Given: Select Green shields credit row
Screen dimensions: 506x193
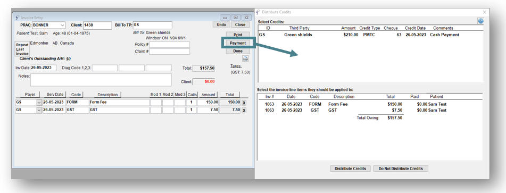Looking at the screenshot, I should point(370,35).
